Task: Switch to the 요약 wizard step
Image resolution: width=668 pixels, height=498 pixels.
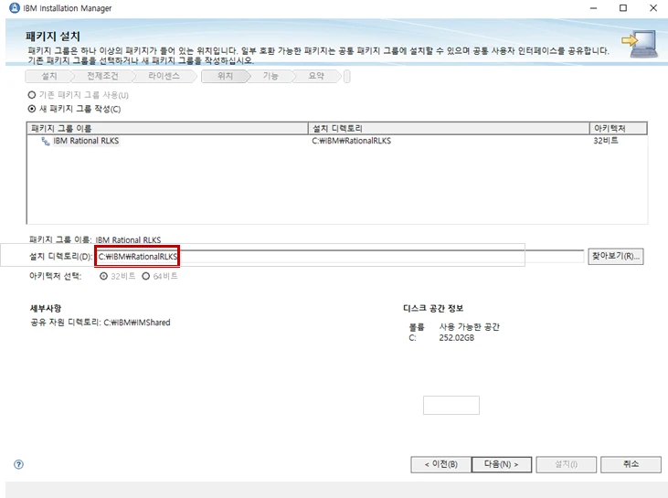Action: click(x=315, y=77)
